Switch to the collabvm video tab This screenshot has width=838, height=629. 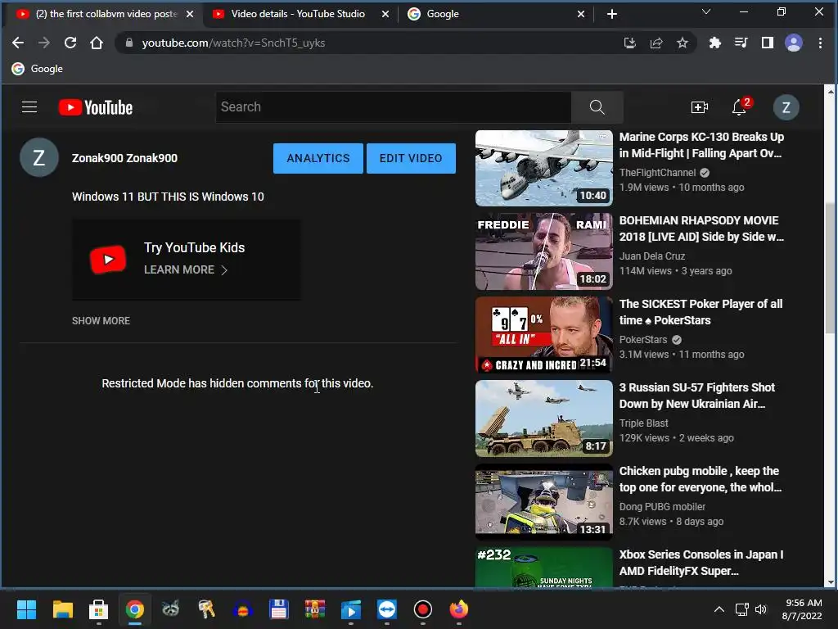pyautogui.click(x=104, y=14)
